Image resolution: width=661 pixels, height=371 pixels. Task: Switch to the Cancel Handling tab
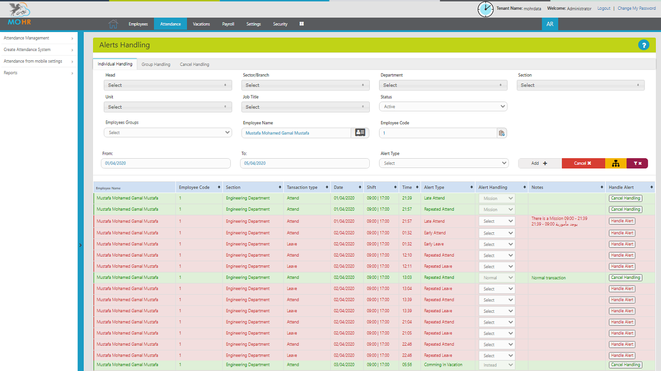[x=195, y=64]
